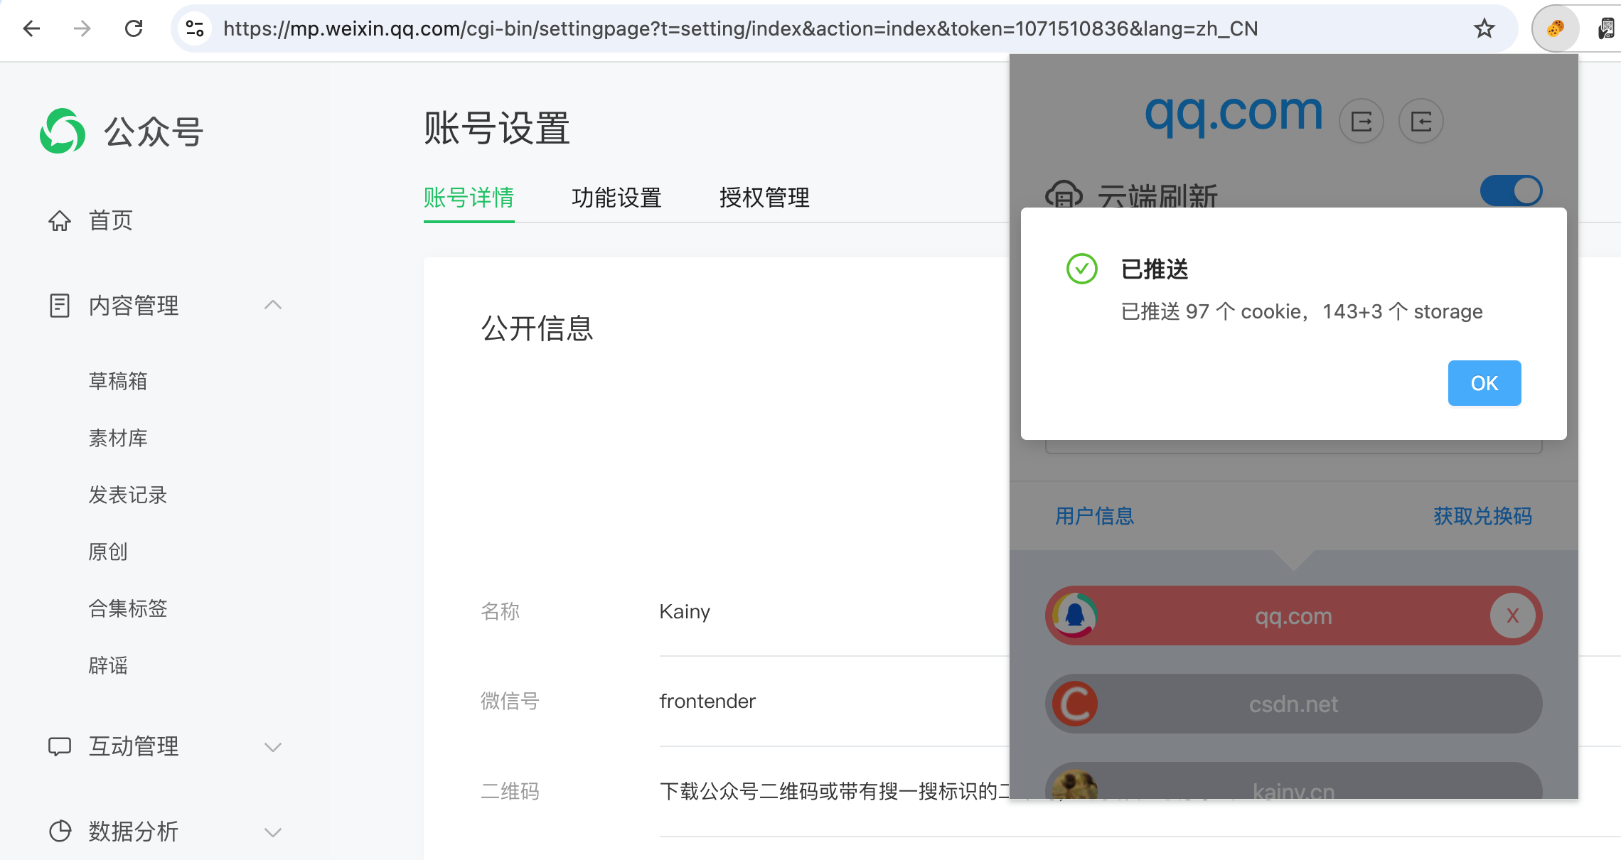Click the page reload icon
This screenshot has width=1621, height=860.
point(134,28)
